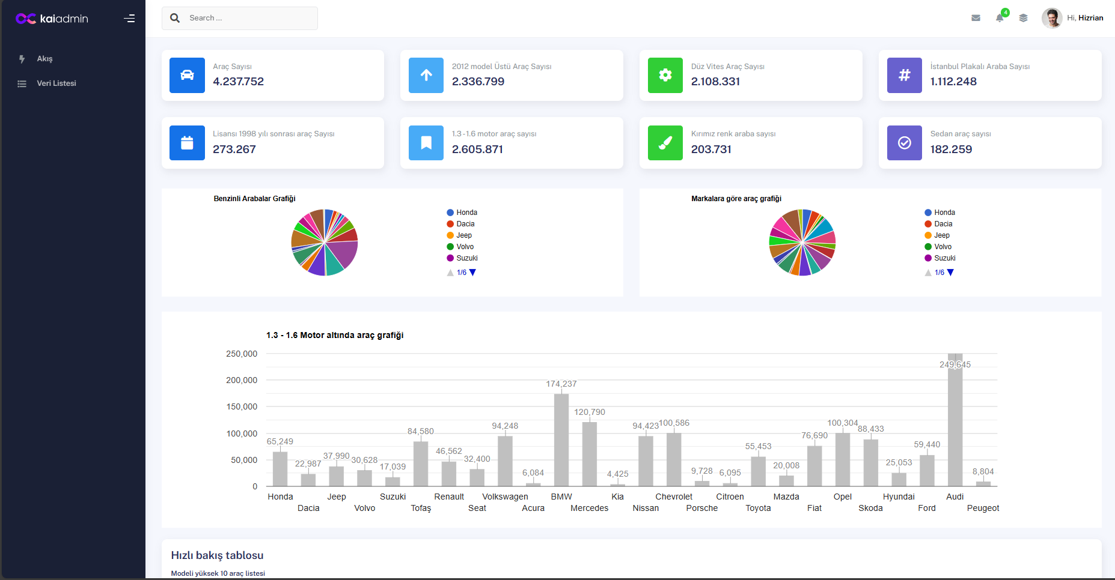Image resolution: width=1115 pixels, height=580 pixels.
Task: Click the bookmark icon on motor araç sayısı card
Action: (426, 143)
